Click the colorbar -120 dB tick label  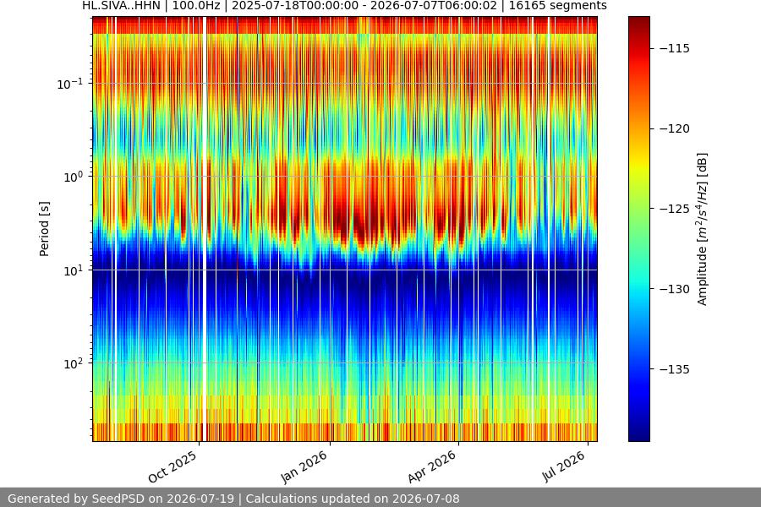(674, 128)
